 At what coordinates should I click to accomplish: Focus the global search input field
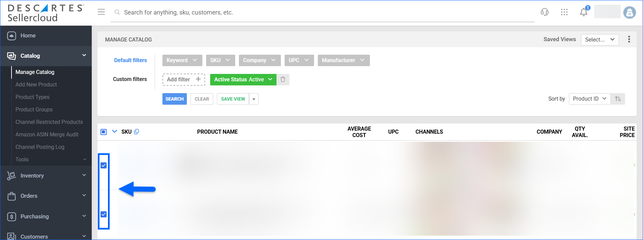coord(321,12)
